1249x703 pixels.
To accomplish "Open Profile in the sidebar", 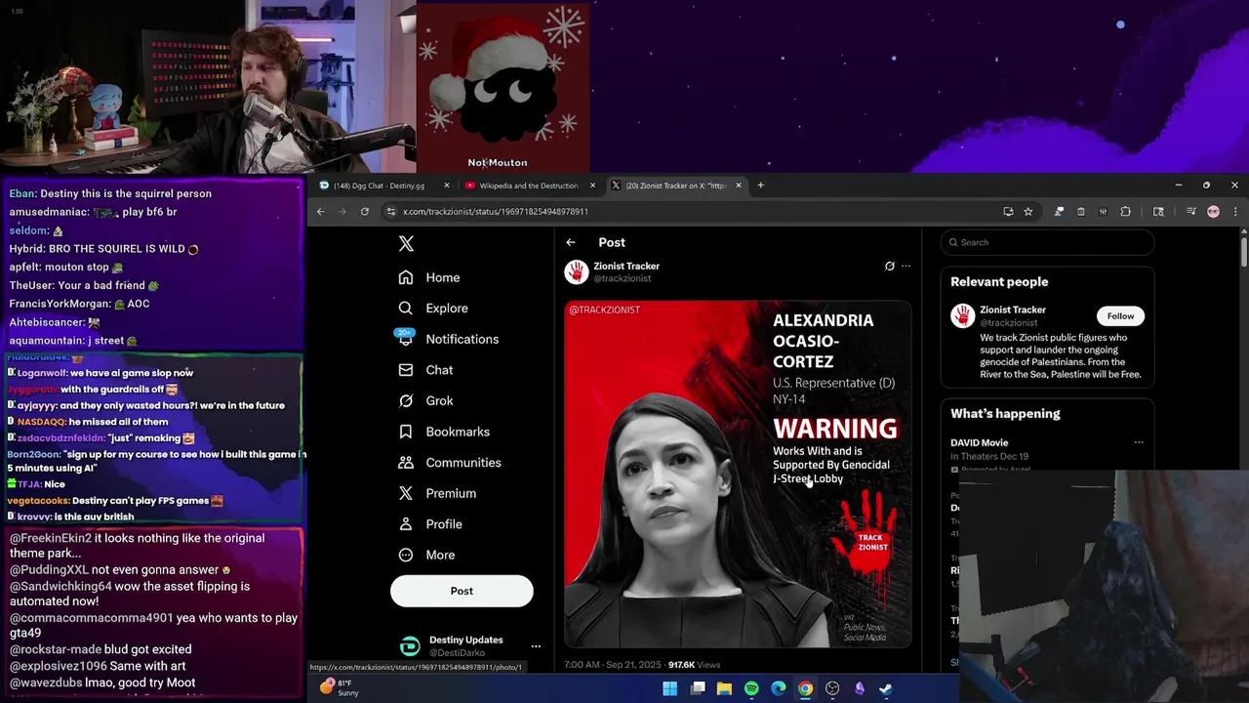I will (x=430, y=524).
